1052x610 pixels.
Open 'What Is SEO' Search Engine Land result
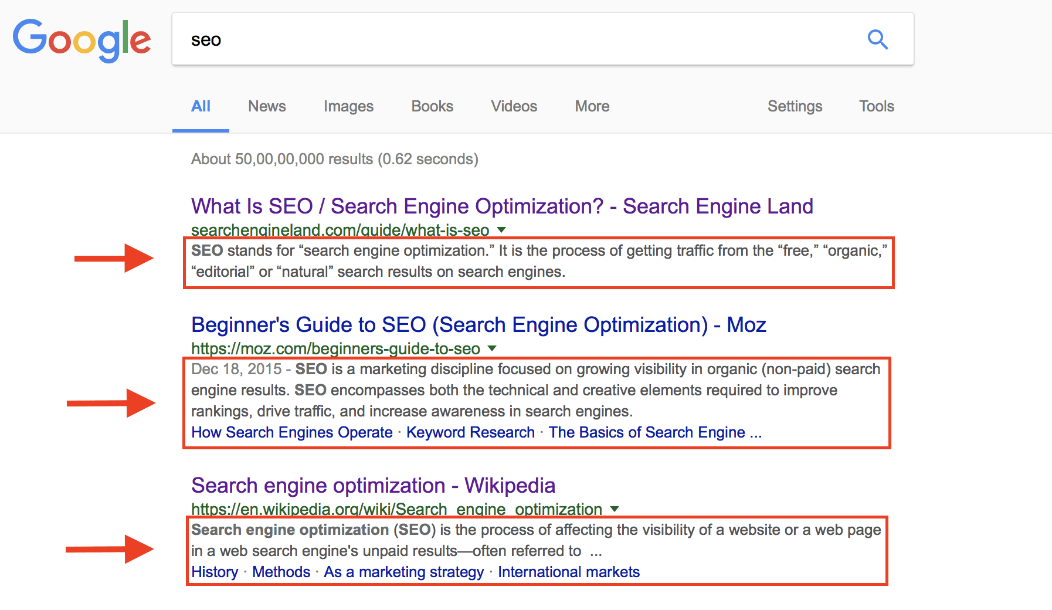[502, 206]
